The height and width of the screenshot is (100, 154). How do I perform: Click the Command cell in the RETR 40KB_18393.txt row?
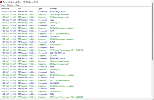[x=42, y=12]
